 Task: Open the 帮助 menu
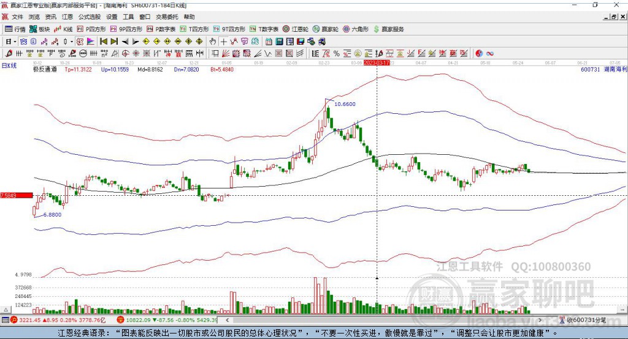[x=189, y=17]
